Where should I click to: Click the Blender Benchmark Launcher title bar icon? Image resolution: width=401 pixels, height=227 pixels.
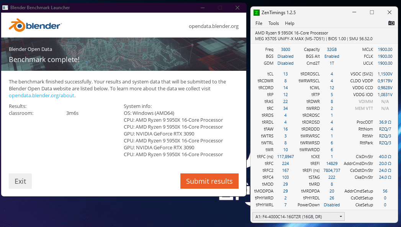pyautogui.click(x=5, y=8)
